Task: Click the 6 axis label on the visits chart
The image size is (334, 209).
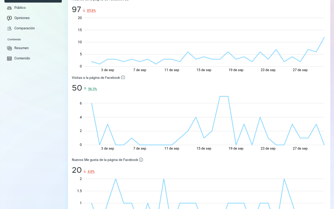Action: click(81, 103)
